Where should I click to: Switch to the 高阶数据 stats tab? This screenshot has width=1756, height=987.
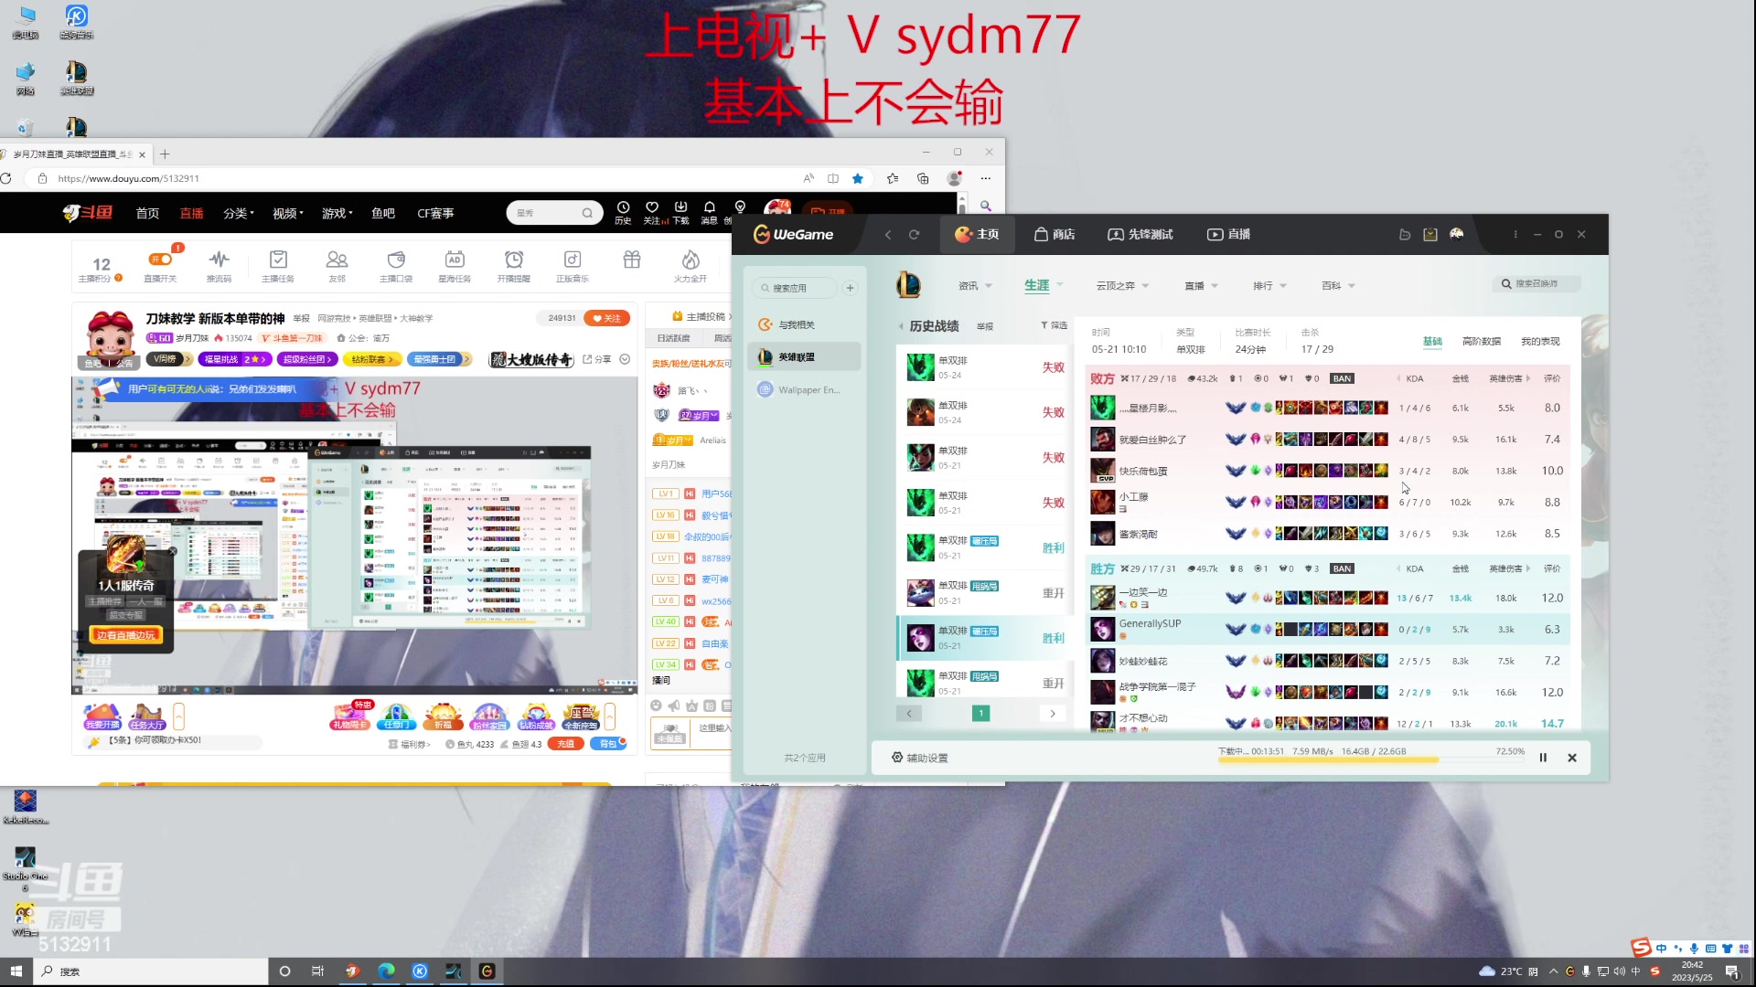pyautogui.click(x=1483, y=341)
